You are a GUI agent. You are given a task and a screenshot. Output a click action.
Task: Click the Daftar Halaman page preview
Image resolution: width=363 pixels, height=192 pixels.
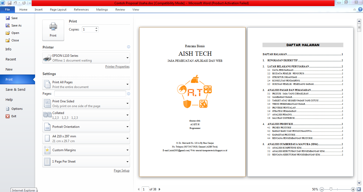(x=301, y=102)
